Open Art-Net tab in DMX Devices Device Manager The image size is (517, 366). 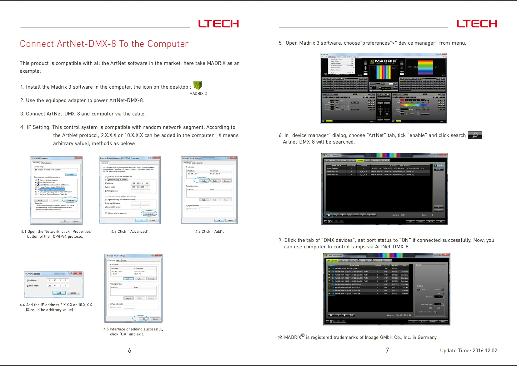362,261
